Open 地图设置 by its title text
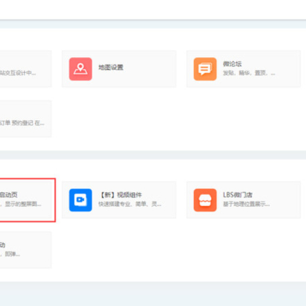This screenshot has height=306, width=306. (x=111, y=67)
